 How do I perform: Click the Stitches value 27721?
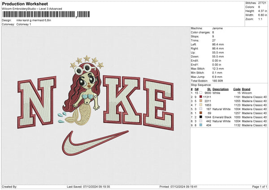262,3
